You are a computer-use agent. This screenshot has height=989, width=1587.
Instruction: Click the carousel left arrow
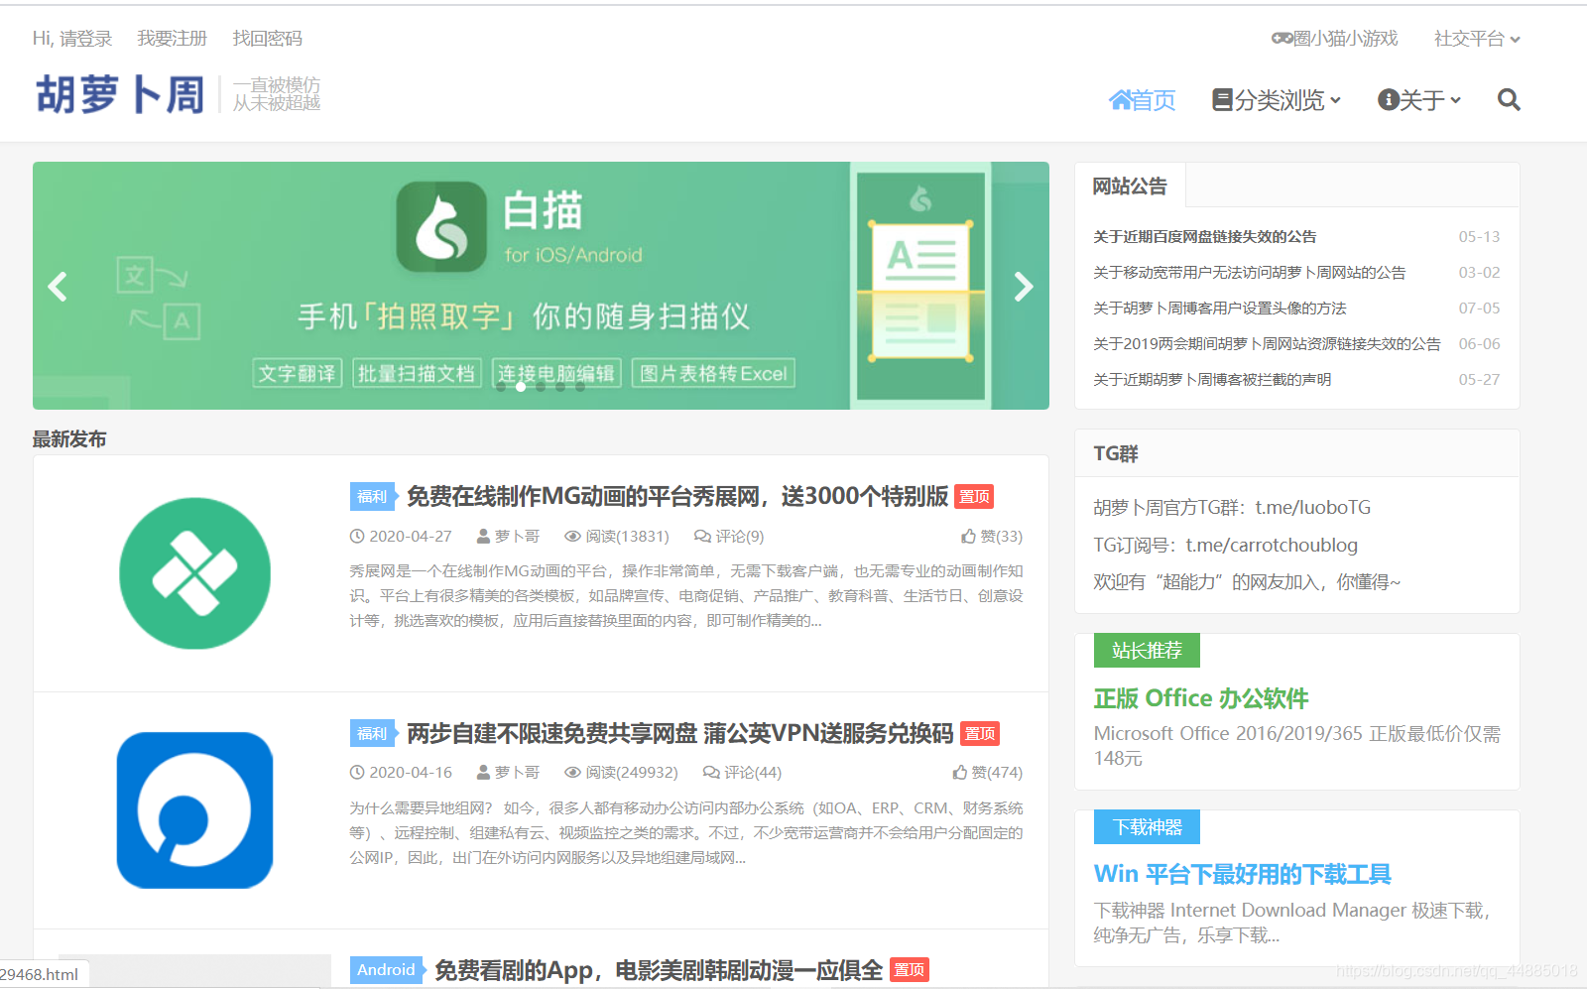click(x=58, y=287)
